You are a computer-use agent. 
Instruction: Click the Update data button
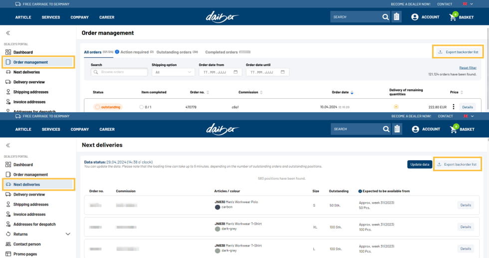pyautogui.click(x=420, y=164)
